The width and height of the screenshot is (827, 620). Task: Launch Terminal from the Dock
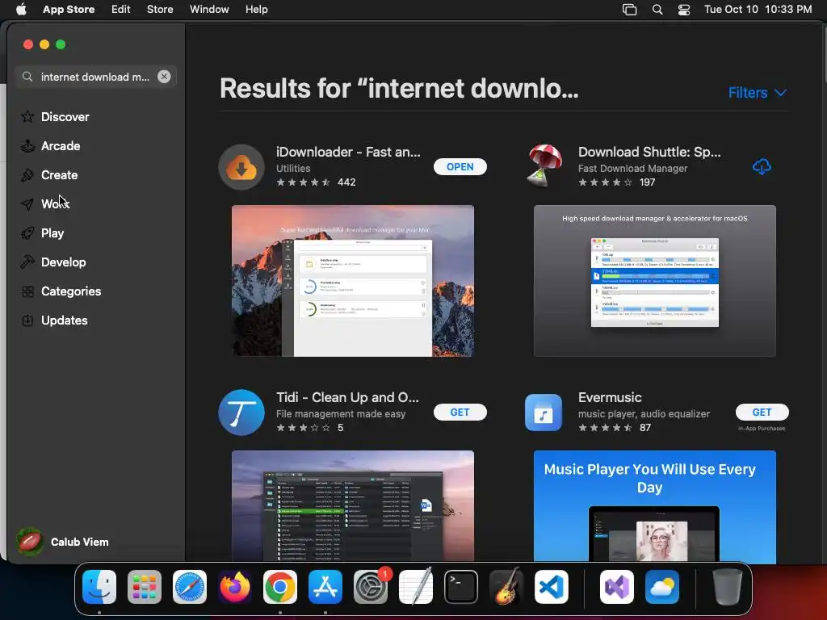(461, 587)
